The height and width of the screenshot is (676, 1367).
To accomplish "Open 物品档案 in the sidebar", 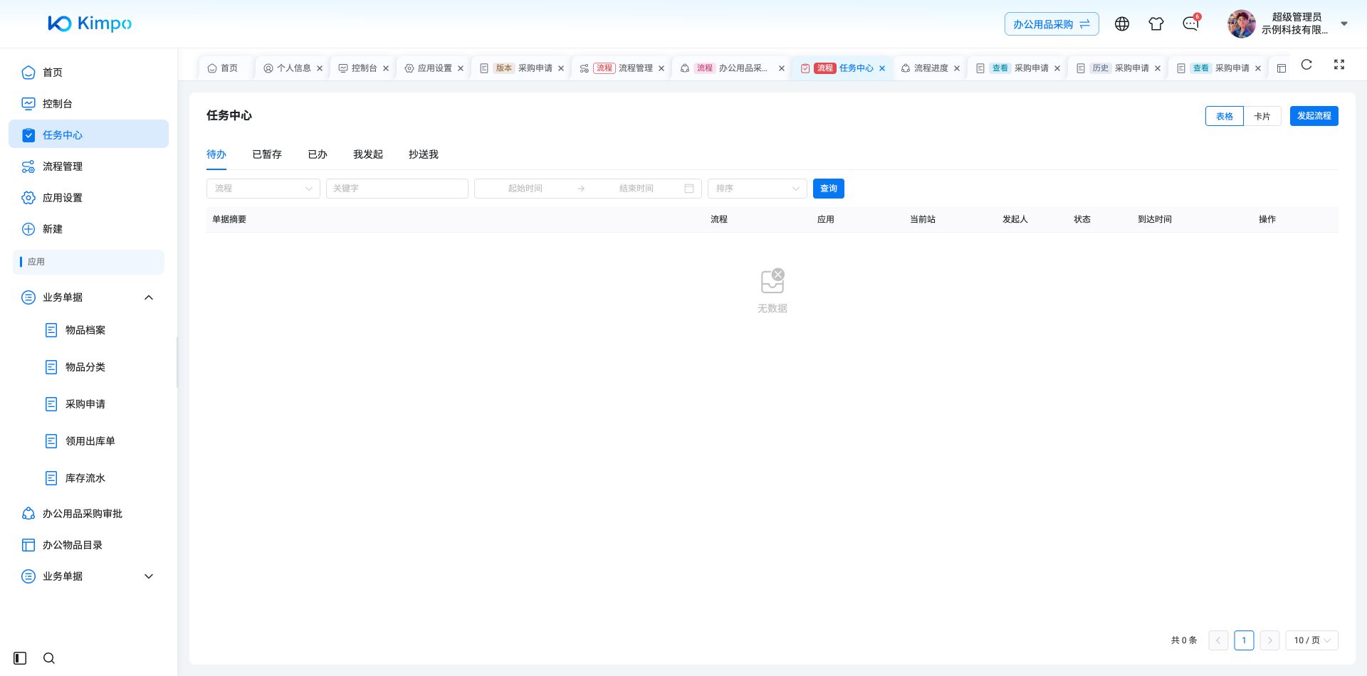I will click(x=88, y=330).
